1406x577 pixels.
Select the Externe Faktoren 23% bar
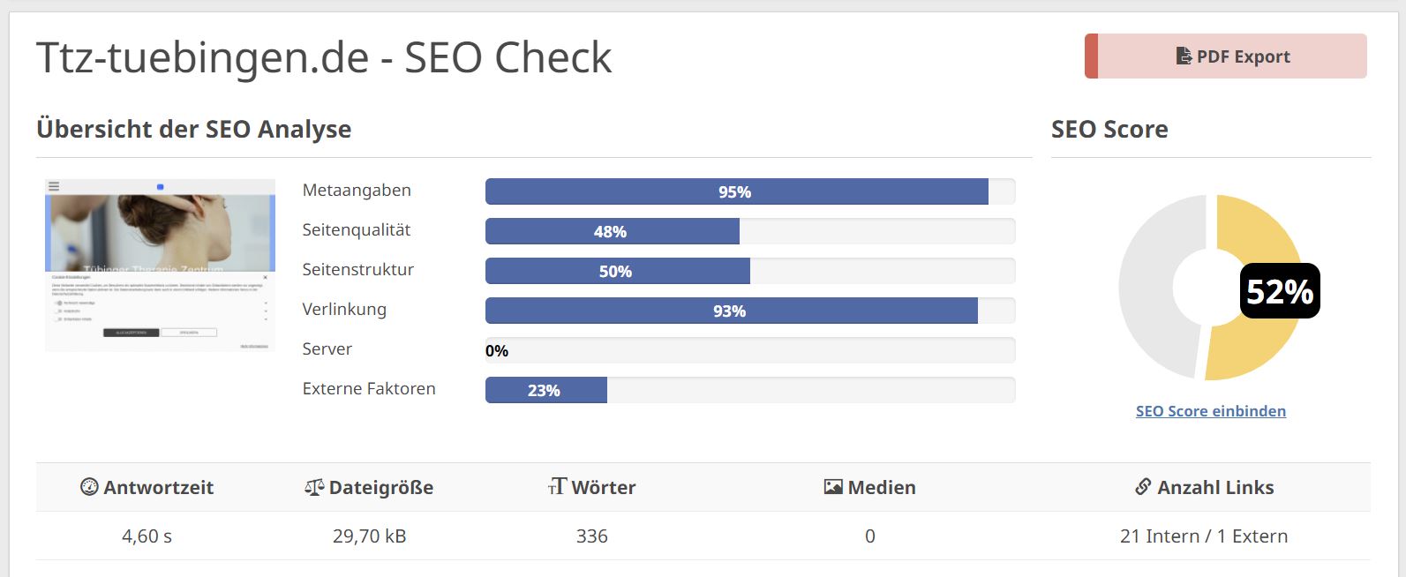point(545,390)
